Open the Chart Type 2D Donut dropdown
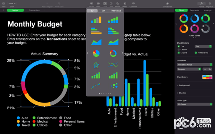 (x=195, y=104)
